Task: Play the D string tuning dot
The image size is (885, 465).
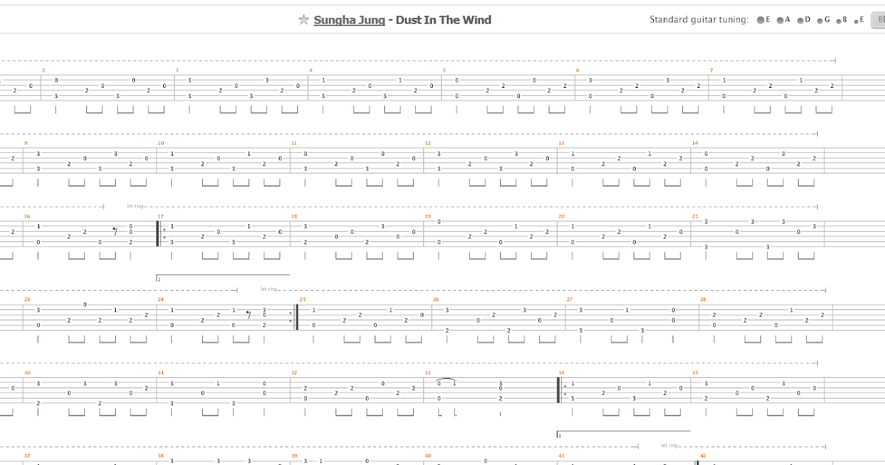Action: pyautogui.click(x=799, y=21)
